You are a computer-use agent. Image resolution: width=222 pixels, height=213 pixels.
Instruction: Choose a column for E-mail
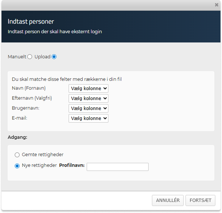pos(89,118)
